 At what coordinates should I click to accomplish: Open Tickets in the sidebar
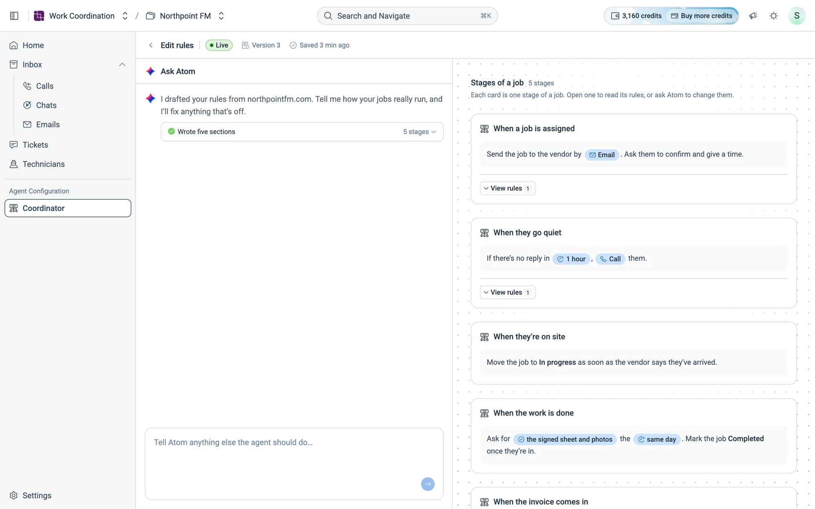(x=68, y=145)
